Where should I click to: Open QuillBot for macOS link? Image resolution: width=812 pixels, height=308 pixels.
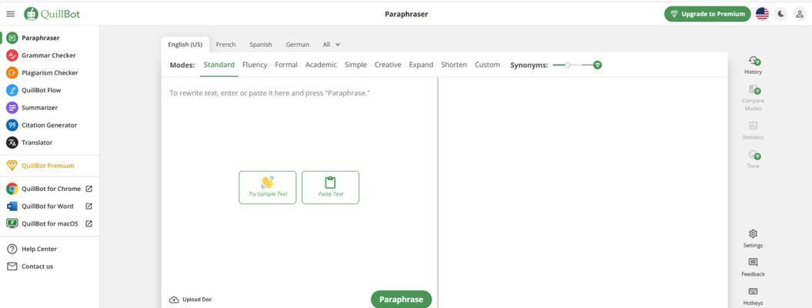50,223
